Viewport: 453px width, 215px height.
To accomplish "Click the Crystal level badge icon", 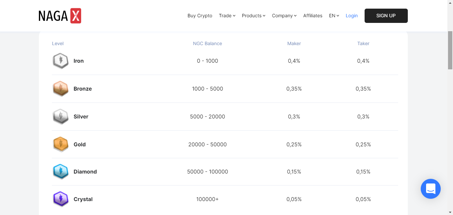I will point(60,199).
